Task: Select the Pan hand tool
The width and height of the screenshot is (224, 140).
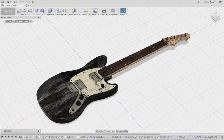Action: click(105, 131)
